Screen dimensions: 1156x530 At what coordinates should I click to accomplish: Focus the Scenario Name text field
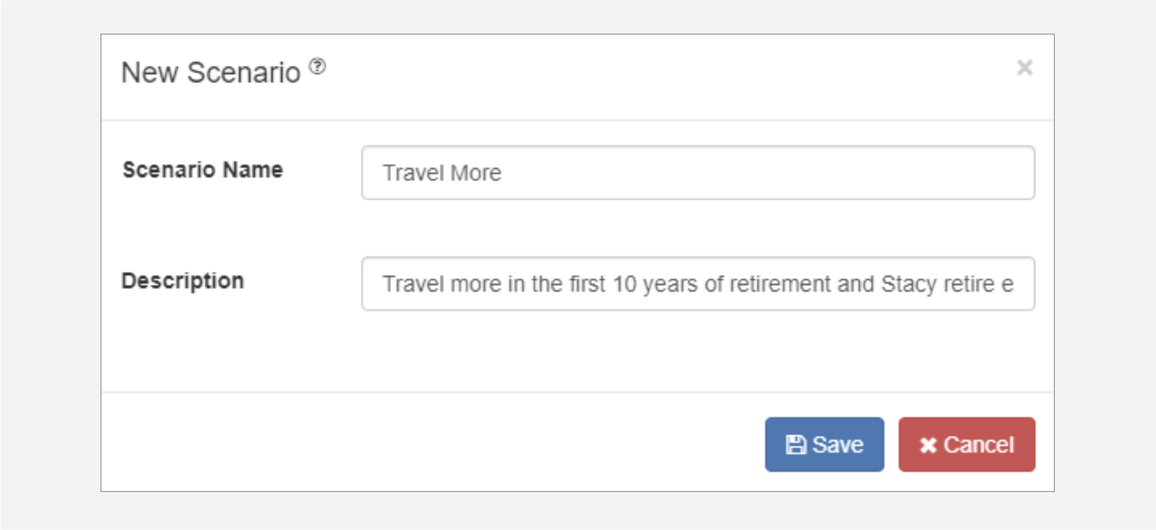698,172
